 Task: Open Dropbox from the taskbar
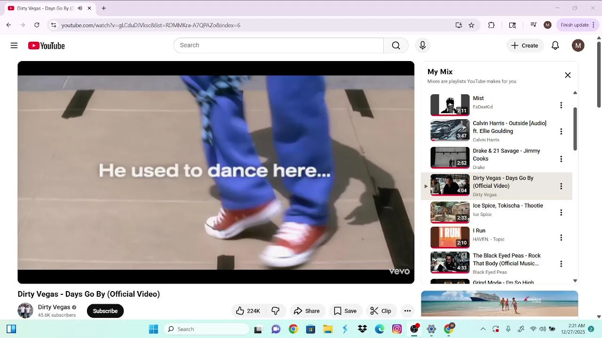362,329
